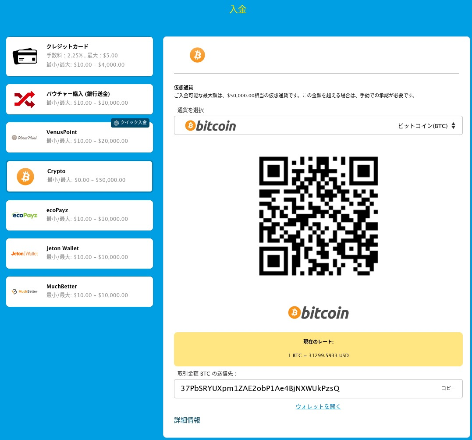Viewport: 472px width, 440px height.
Task: Choose the VenusPoint deposit method
Action: tap(79, 138)
